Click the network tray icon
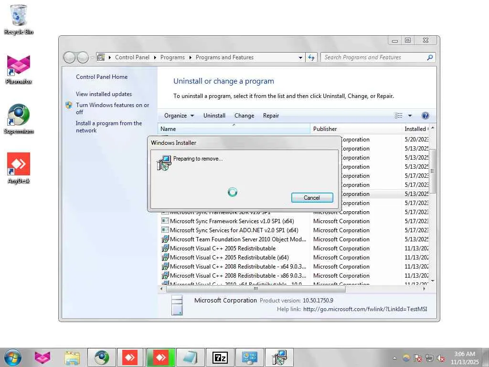Screen dimensions: 489x367 [429, 358]
